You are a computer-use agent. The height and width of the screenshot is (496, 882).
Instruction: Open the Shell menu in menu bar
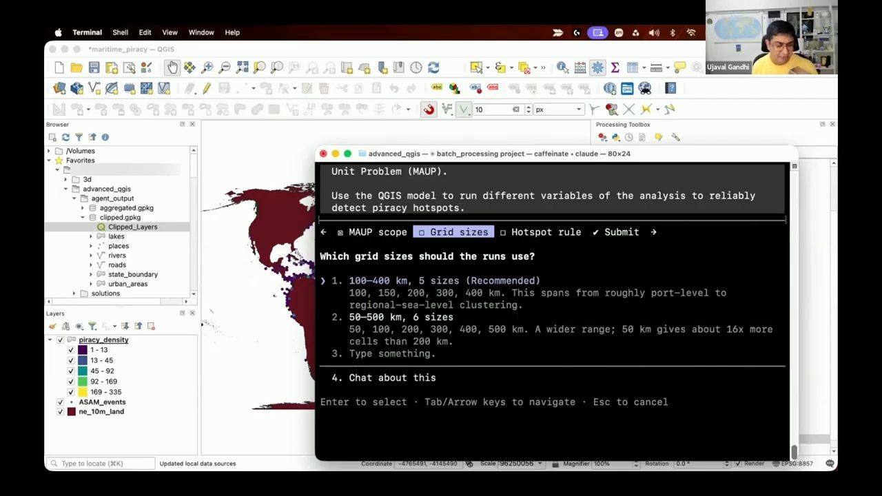click(x=120, y=32)
